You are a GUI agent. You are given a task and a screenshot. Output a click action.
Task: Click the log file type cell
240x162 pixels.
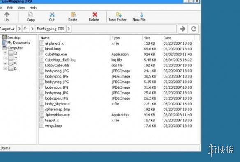[x=116, y=60]
